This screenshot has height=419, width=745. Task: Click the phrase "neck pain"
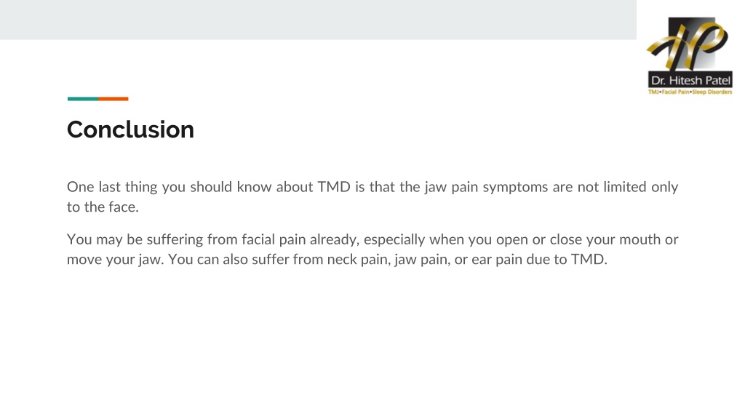[357, 260]
